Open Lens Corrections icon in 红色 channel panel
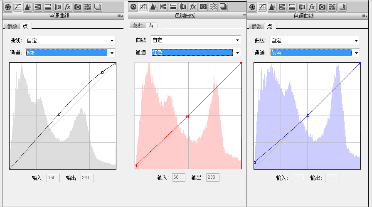This screenshot has height=207, width=372. point(183,7)
